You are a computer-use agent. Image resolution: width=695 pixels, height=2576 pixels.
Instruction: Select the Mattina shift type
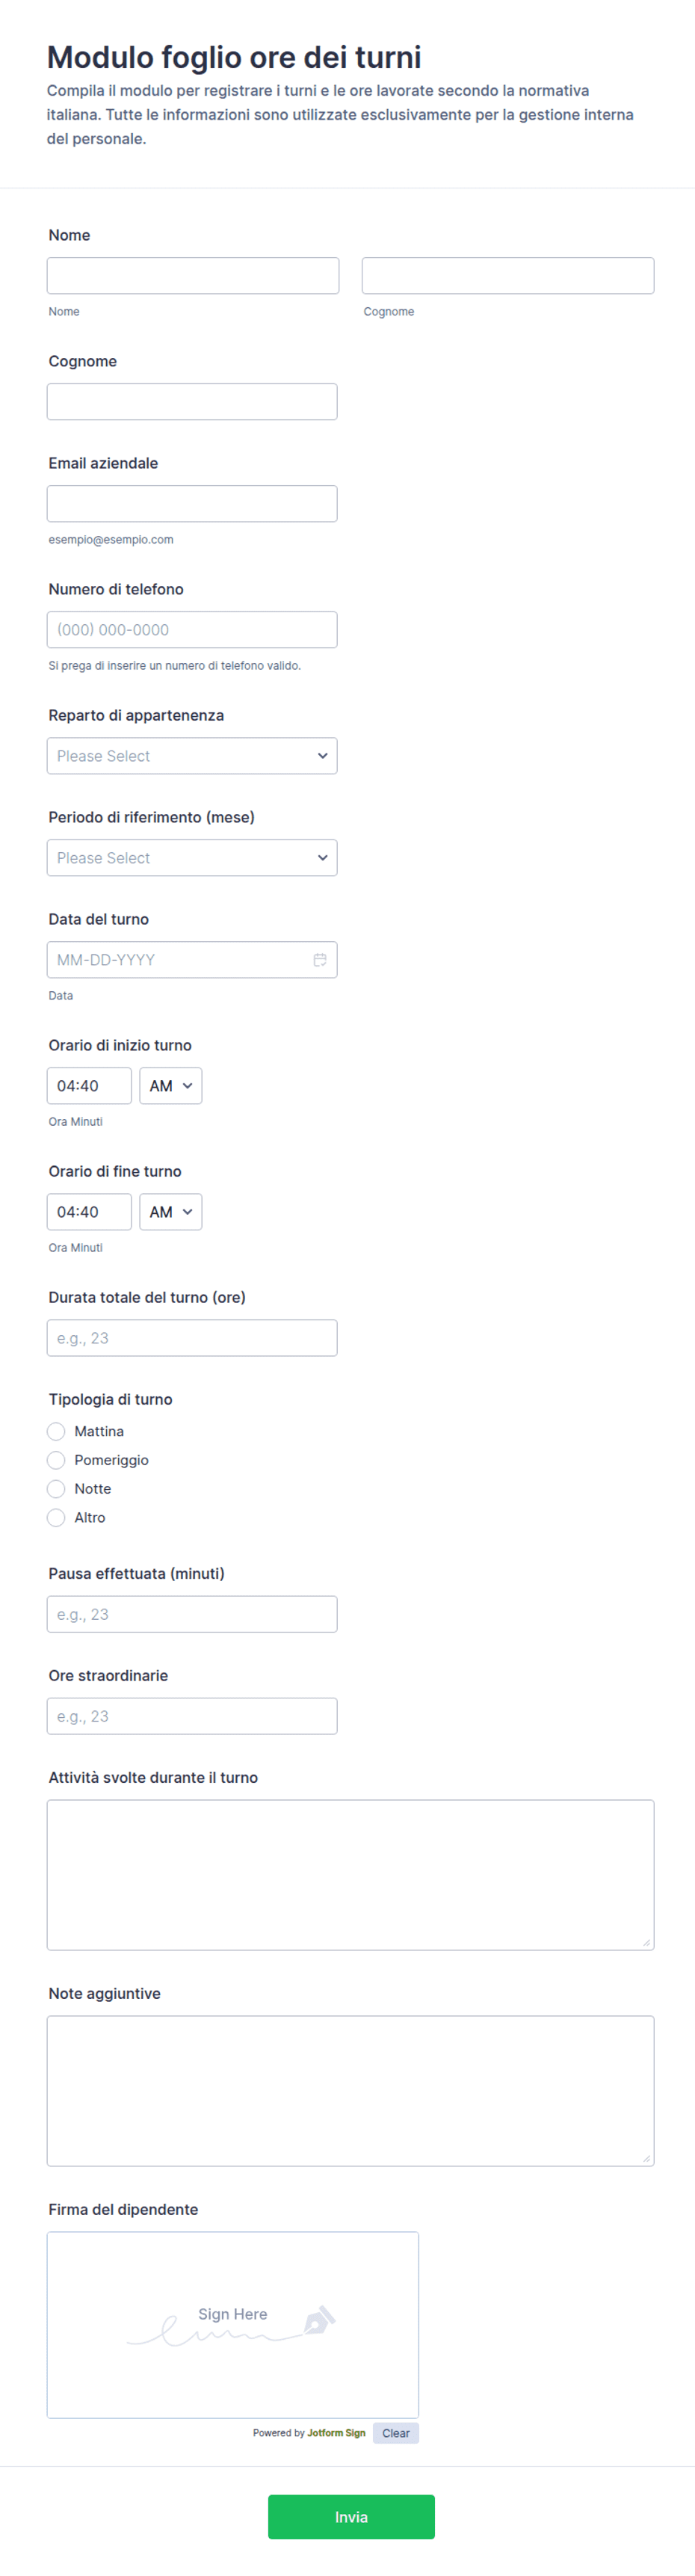56,1432
